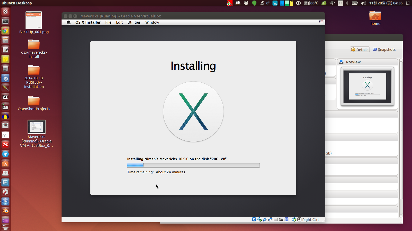Viewport: 412px width, 231px height.
Task: Open the File menu in the installer
Action: point(108,22)
